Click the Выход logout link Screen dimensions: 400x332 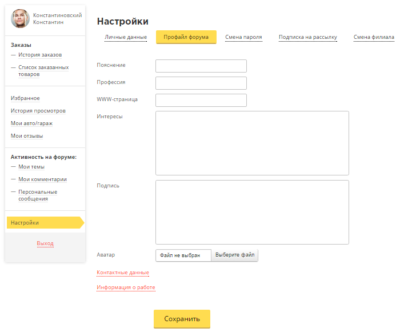tap(45, 243)
